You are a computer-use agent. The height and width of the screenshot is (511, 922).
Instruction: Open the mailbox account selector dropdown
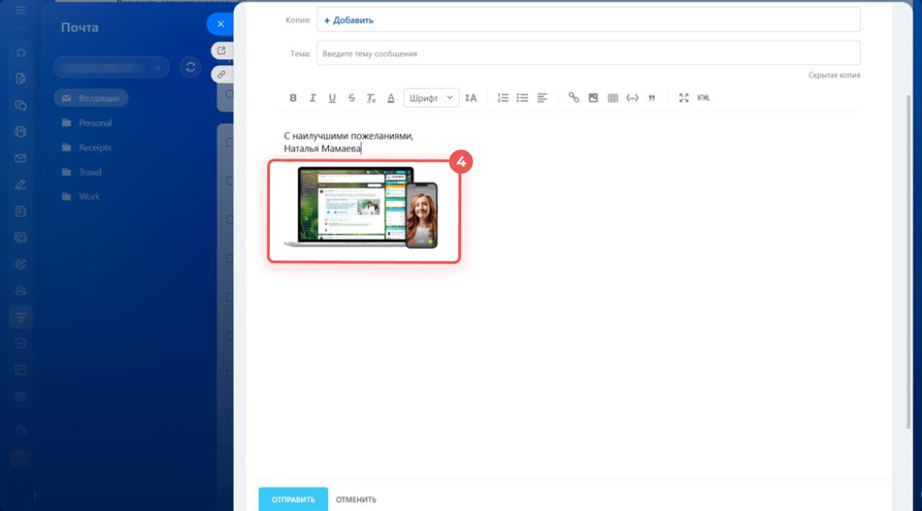coord(111,67)
